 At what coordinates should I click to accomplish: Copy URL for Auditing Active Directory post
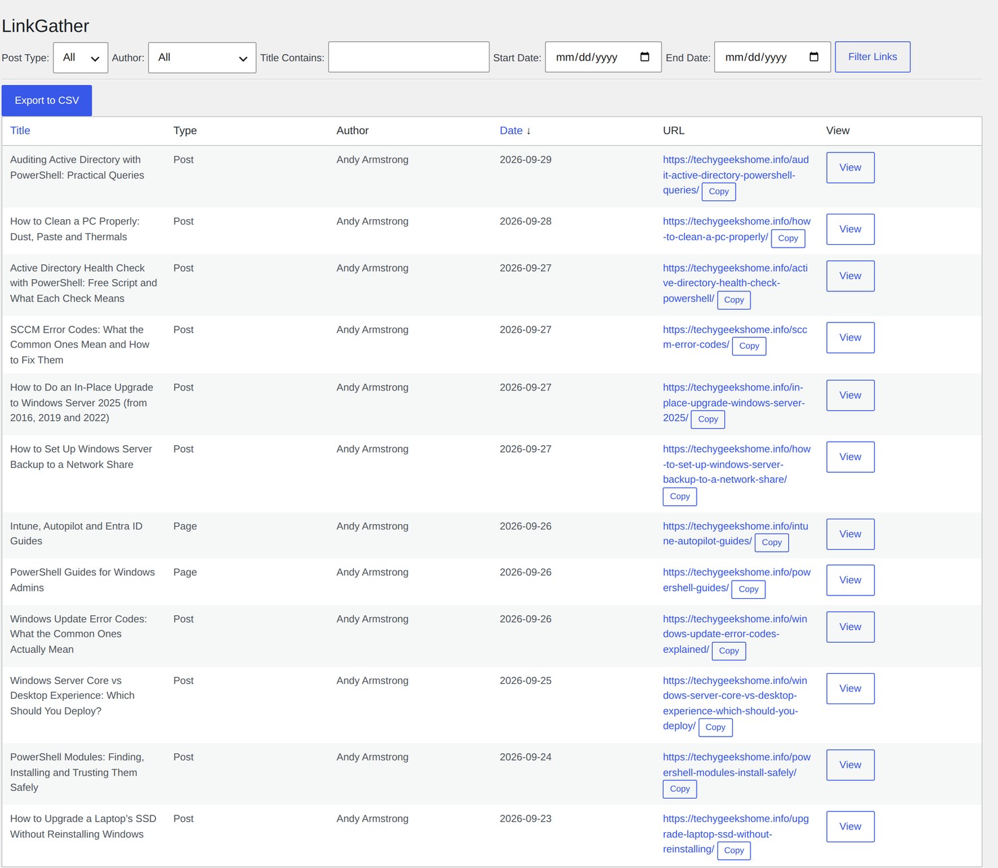(719, 192)
